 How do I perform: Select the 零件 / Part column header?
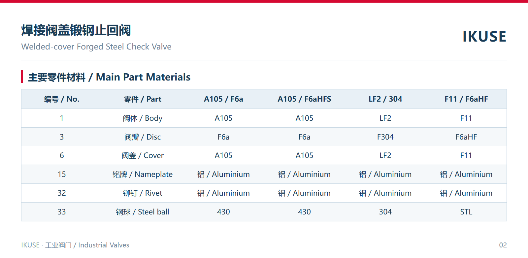coord(143,99)
